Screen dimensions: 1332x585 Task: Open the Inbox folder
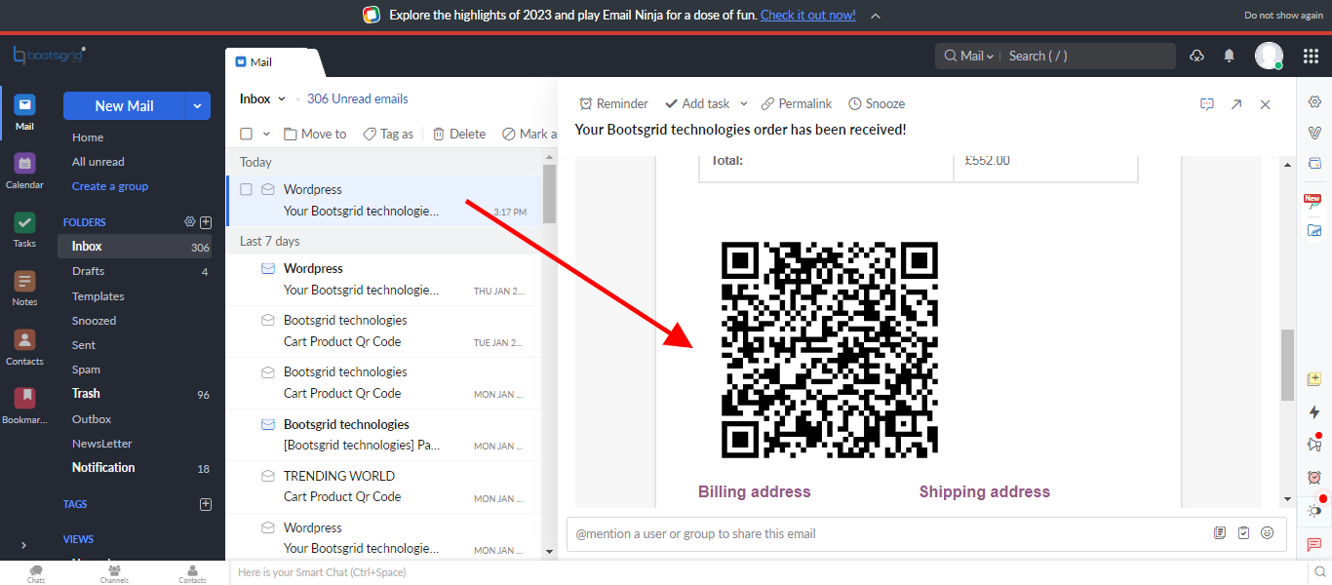click(x=135, y=247)
